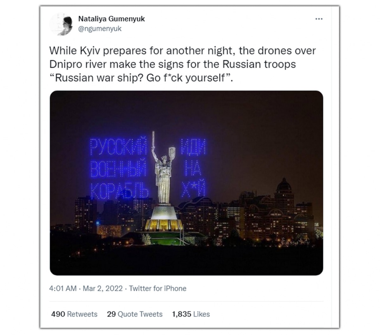View the 29 Quote Tweets list
This screenshot has width=380, height=335.
[x=135, y=314]
